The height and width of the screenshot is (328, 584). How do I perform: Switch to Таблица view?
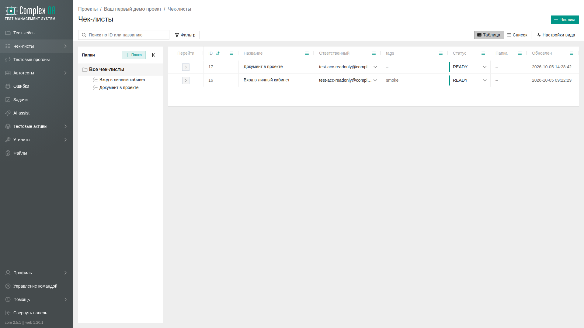(x=489, y=35)
